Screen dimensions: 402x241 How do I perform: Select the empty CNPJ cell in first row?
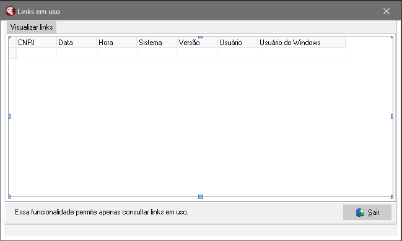[x=37, y=54]
